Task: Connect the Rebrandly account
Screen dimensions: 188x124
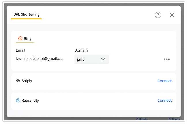Action: pyautogui.click(x=164, y=101)
